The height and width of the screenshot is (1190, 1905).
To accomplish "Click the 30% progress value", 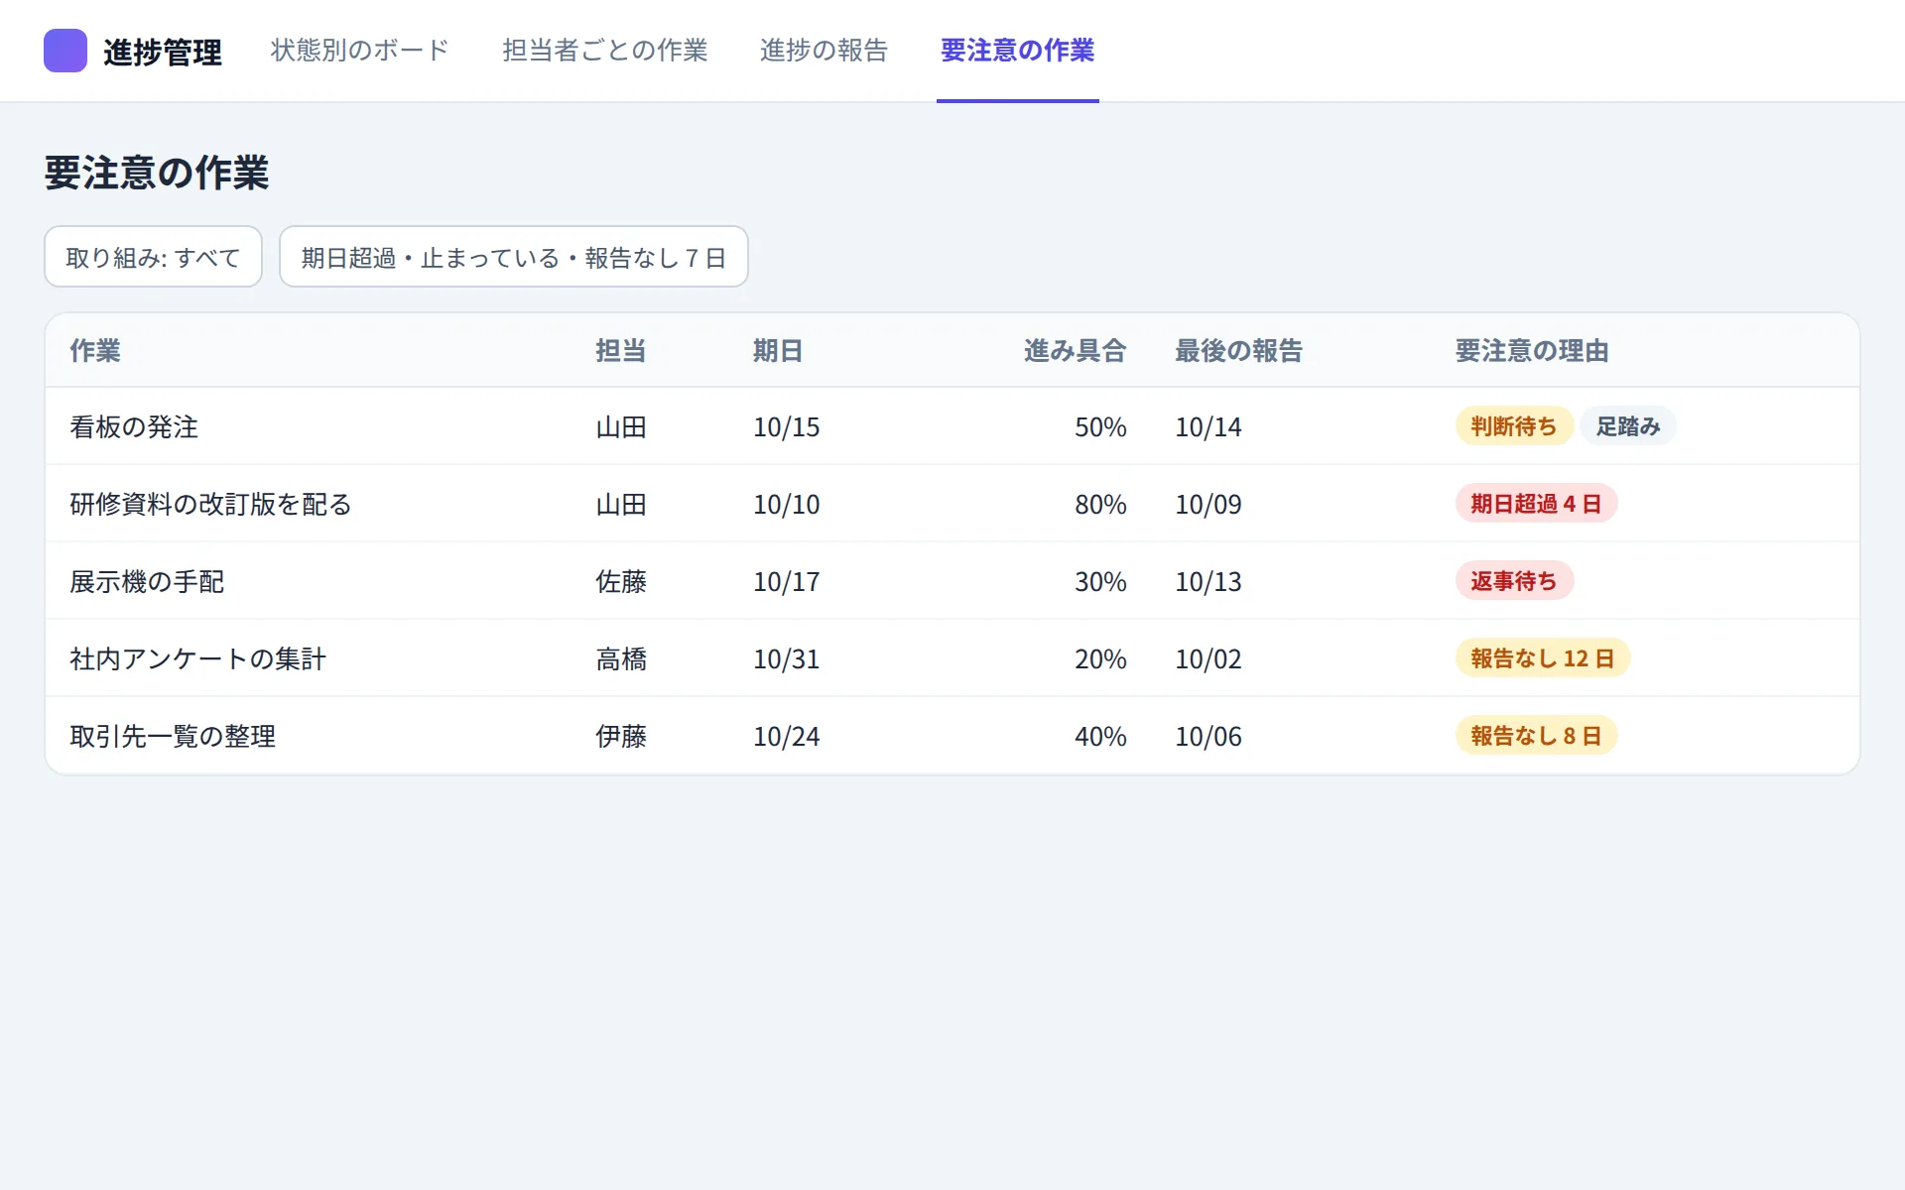I will click(x=1101, y=582).
